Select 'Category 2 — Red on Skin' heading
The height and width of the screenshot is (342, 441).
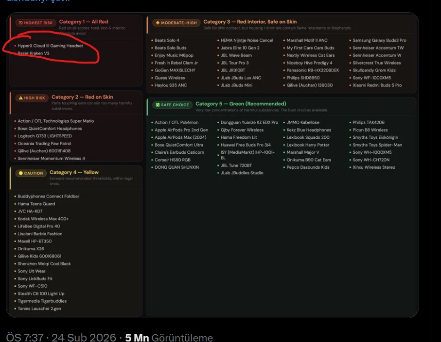82,97
